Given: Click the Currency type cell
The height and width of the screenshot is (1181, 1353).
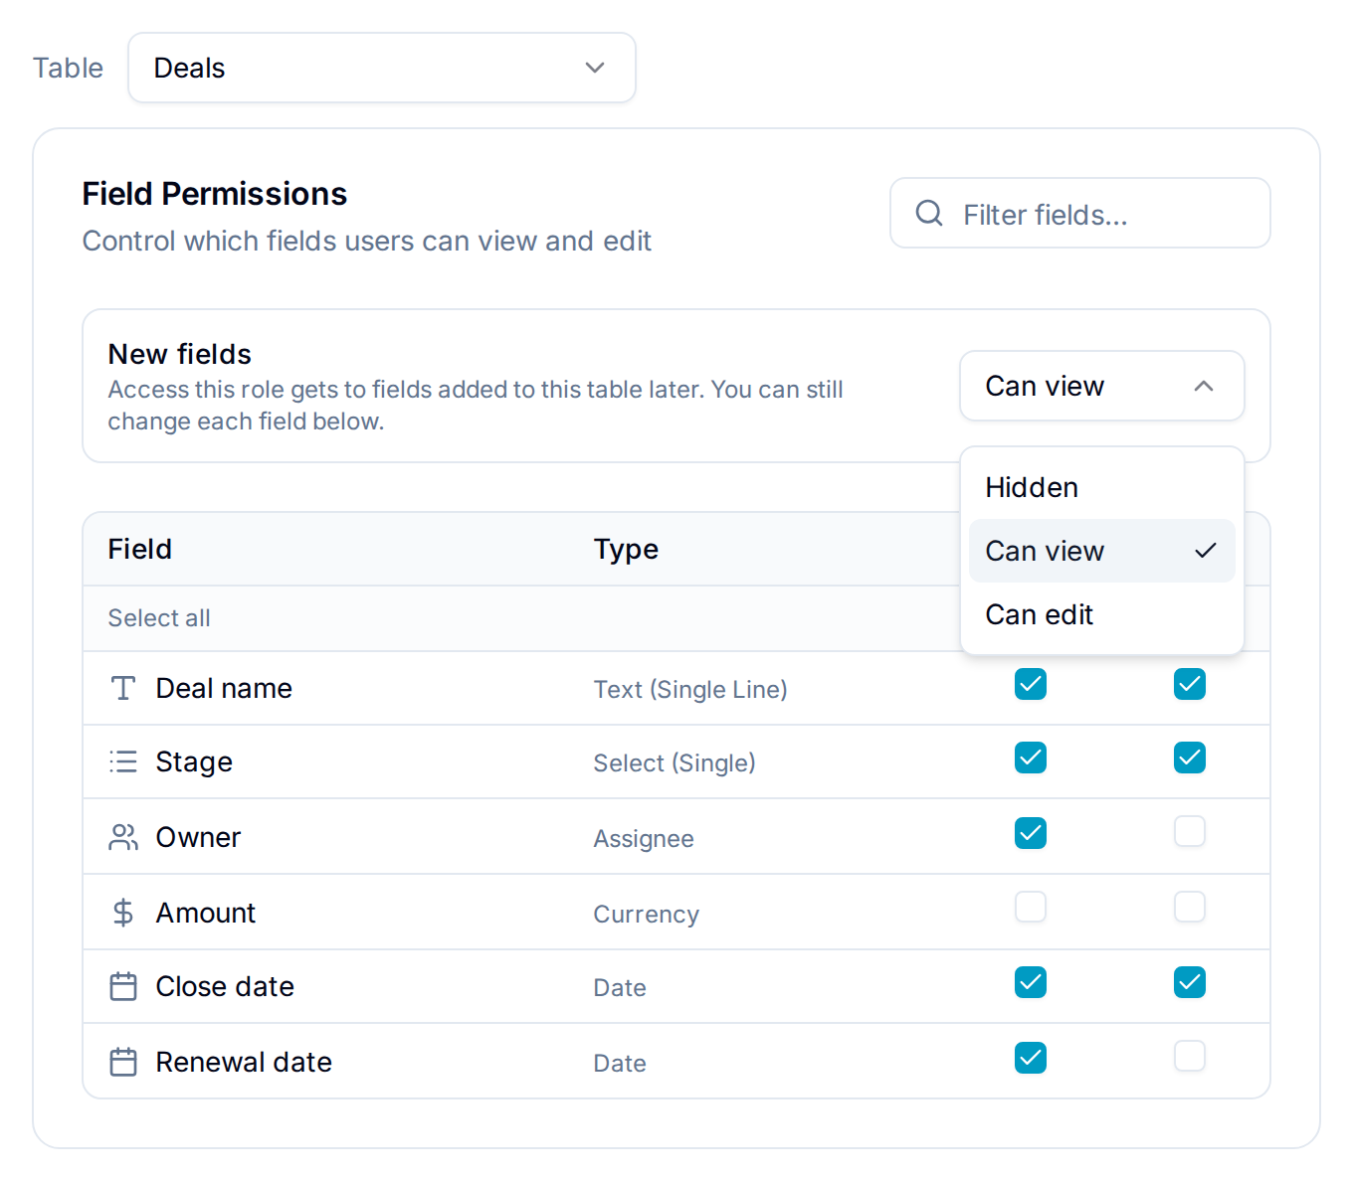Looking at the screenshot, I should click(x=647, y=914).
